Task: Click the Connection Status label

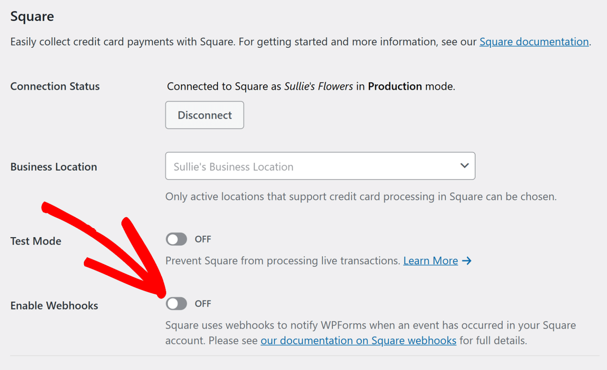Action: pos(55,86)
